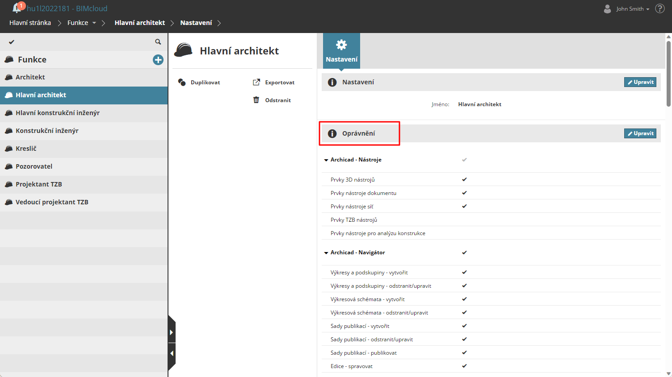This screenshot has height=377, width=672.
Task: Click the Prvky TZB nástrojů row
Action: (491, 220)
